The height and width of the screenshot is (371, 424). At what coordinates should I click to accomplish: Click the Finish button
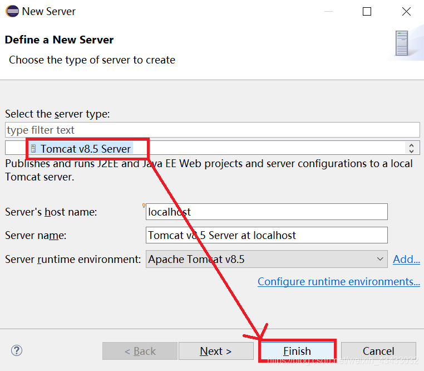point(297,351)
